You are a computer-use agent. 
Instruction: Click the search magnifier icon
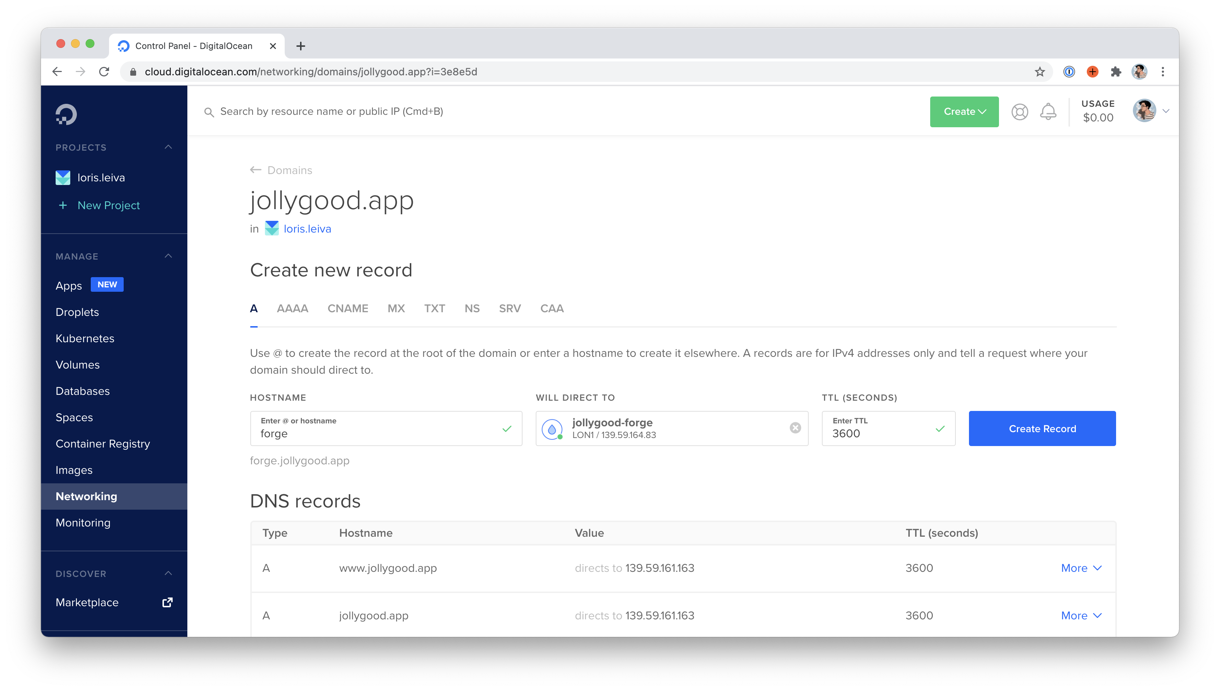coord(209,112)
